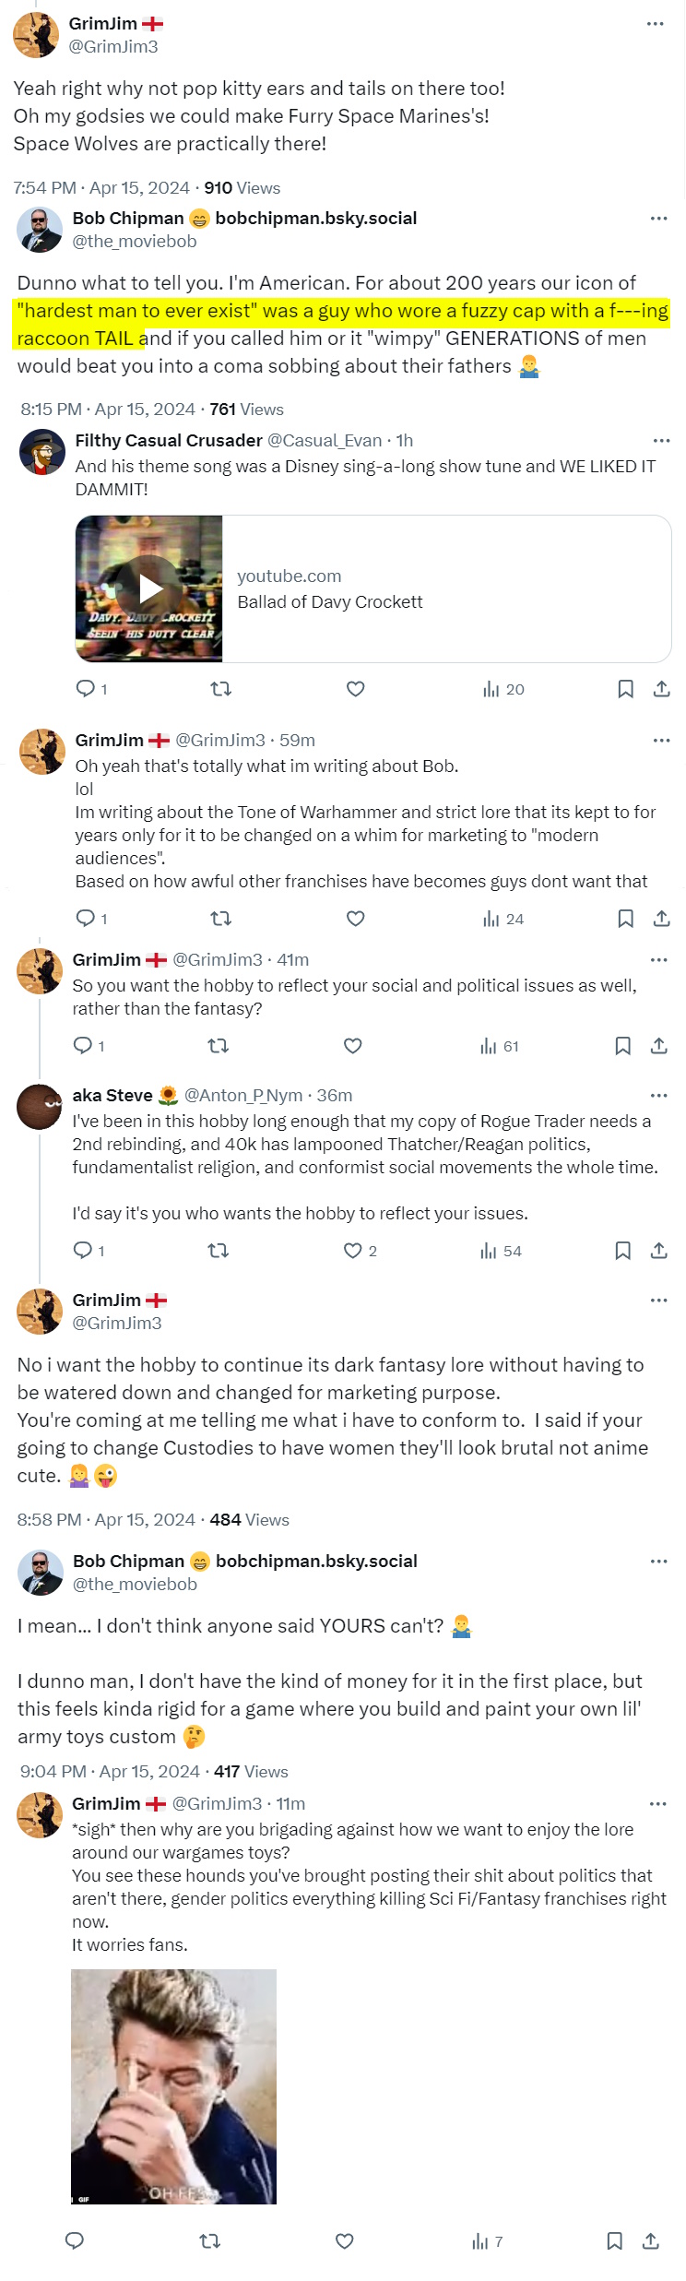
Task: Like the Filthy Casual Crusader reply
Action: pos(356,689)
